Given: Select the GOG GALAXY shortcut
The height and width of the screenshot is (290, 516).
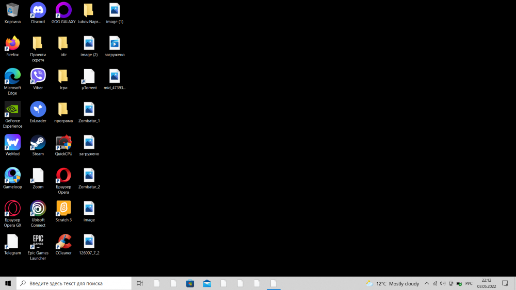Looking at the screenshot, I should [x=63, y=13].
